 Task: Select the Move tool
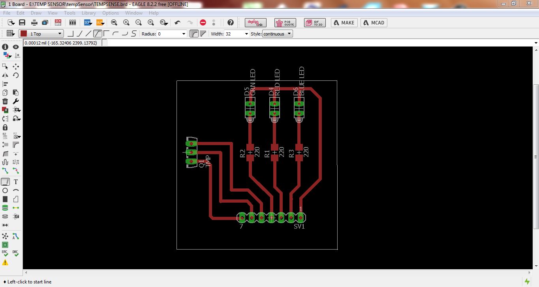coord(15,66)
